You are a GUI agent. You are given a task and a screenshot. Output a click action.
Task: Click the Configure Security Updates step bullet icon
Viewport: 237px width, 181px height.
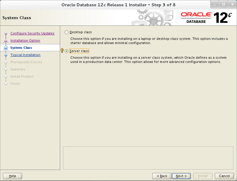coord(6,34)
